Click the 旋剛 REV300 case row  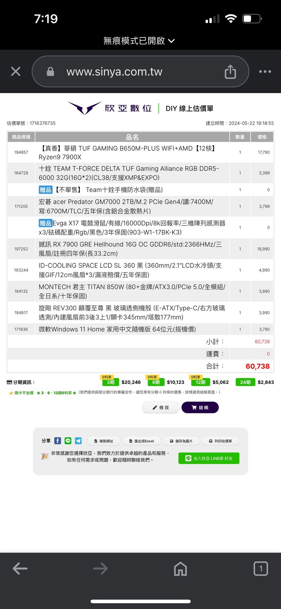(x=140, y=312)
